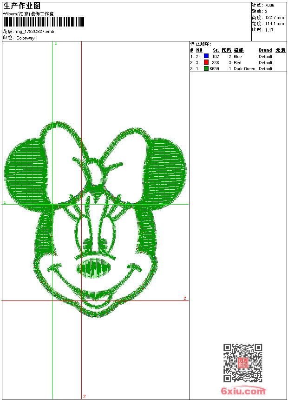The image size is (288, 400).
Task: Click the blue color swatch in row 1
Action: pos(206,56)
